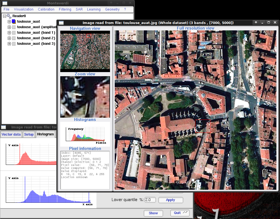Switch to the Vector data tab

[x=11, y=134]
